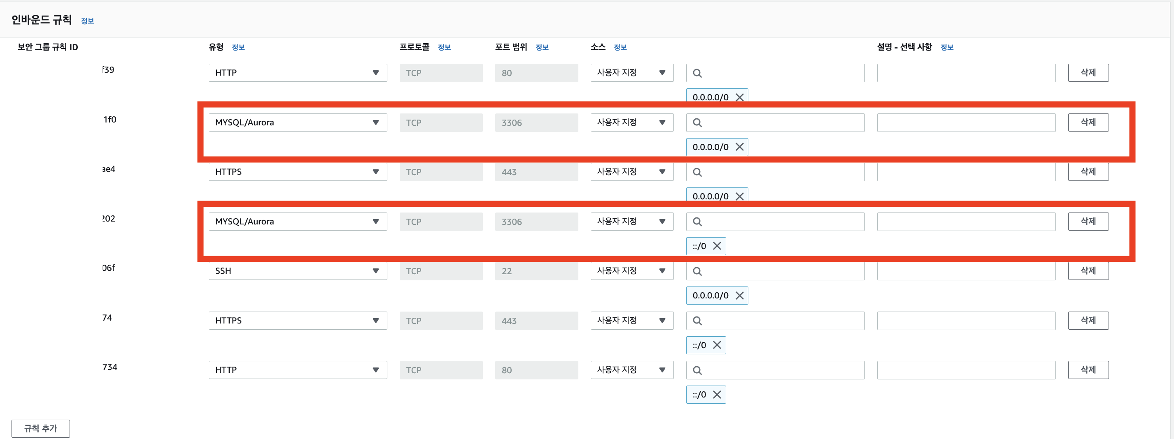Click rule ID text ending 06f

pyautogui.click(x=109, y=268)
